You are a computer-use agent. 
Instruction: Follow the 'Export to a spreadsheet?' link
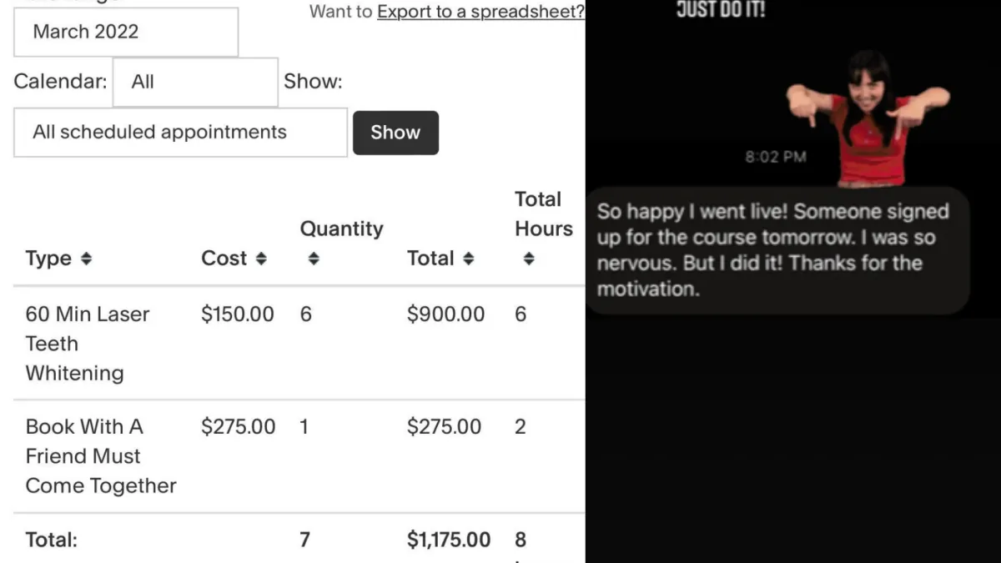(x=480, y=12)
